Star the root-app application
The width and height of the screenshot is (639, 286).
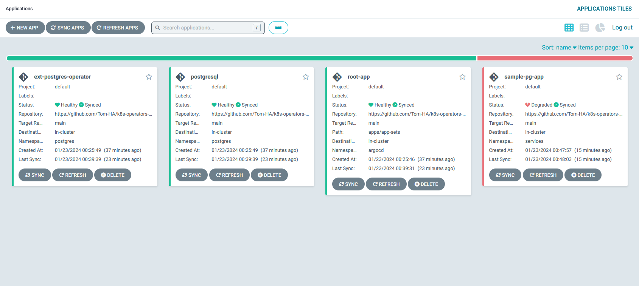tap(462, 77)
